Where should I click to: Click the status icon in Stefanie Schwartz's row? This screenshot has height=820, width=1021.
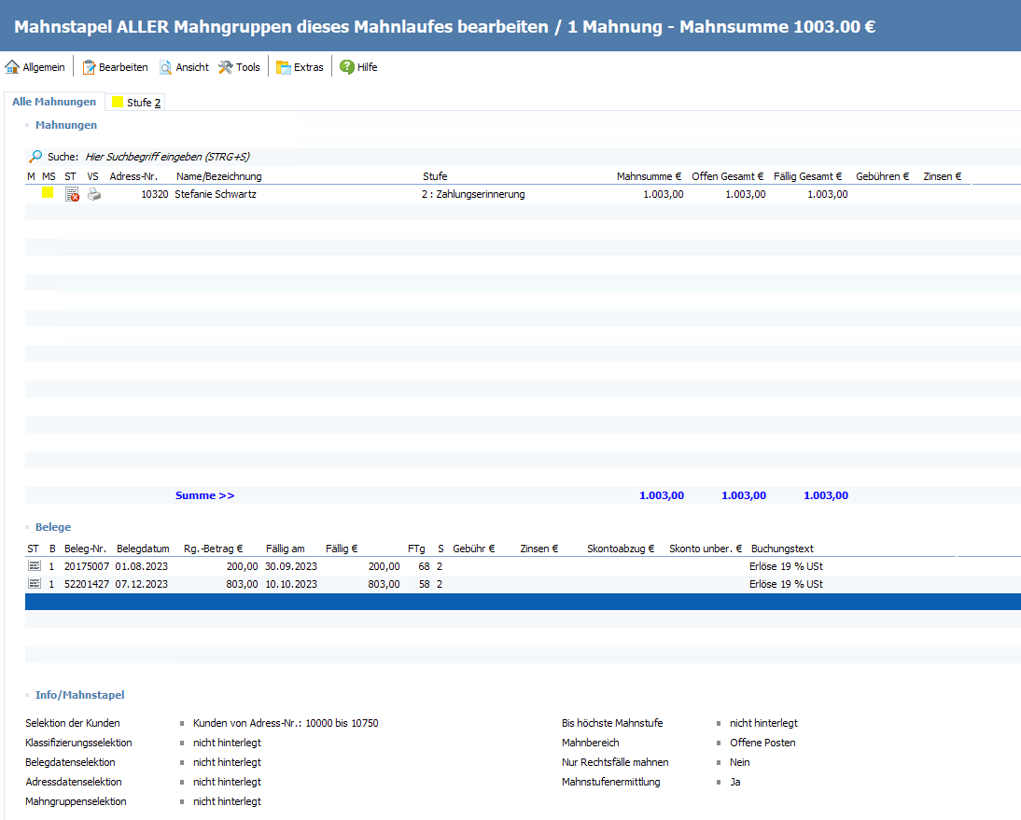click(72, 194)
